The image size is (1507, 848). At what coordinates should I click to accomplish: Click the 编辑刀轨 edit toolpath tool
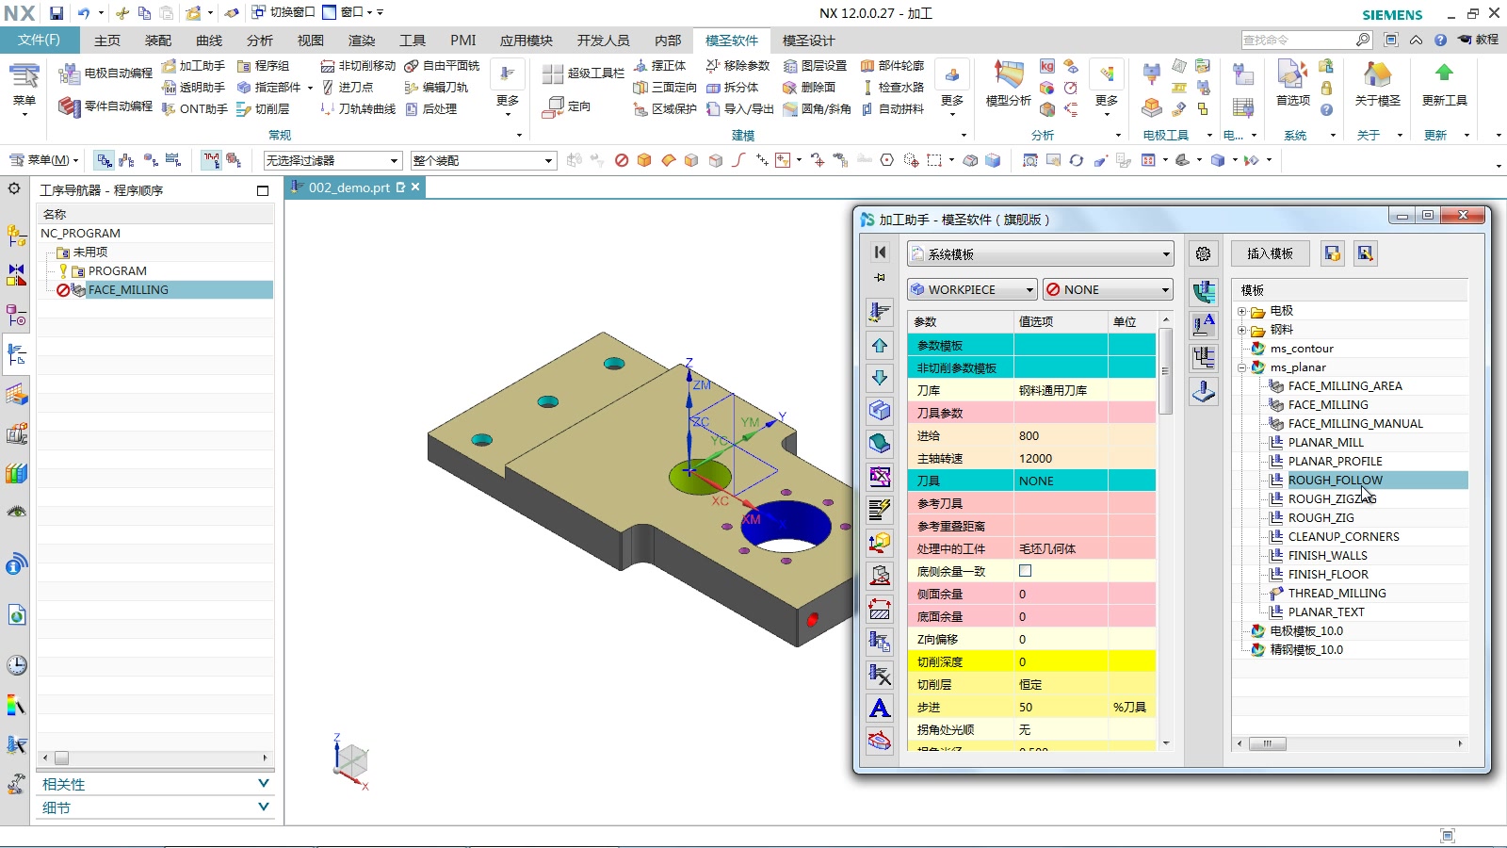pyautogui.click(x=436, y=88)
